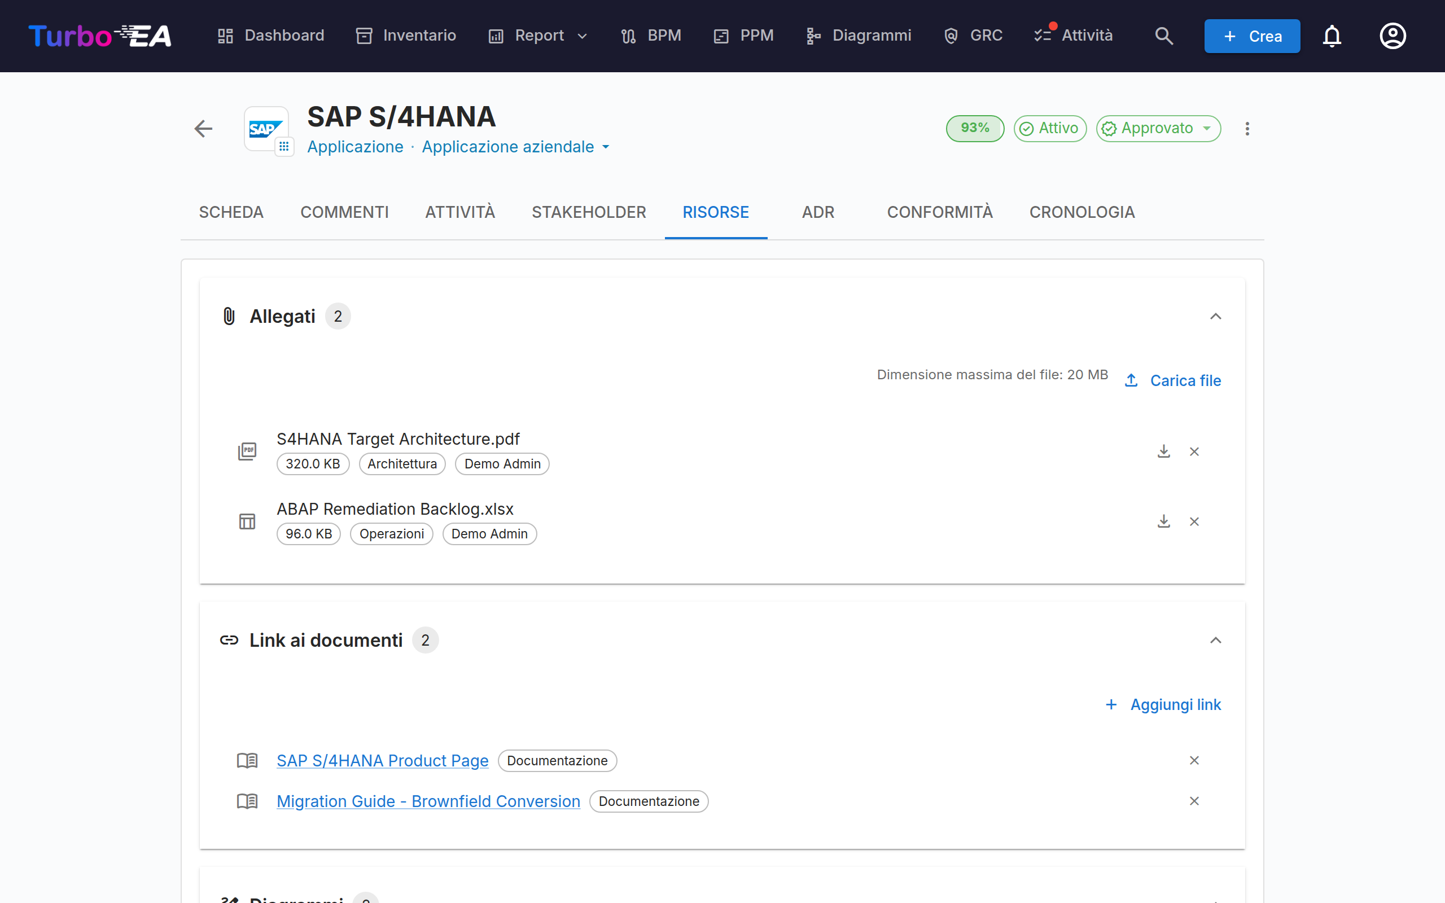Collapse the Link ai documenti section
Viewport: 1445px width, 903px height.
click(x=1215, y=640)
